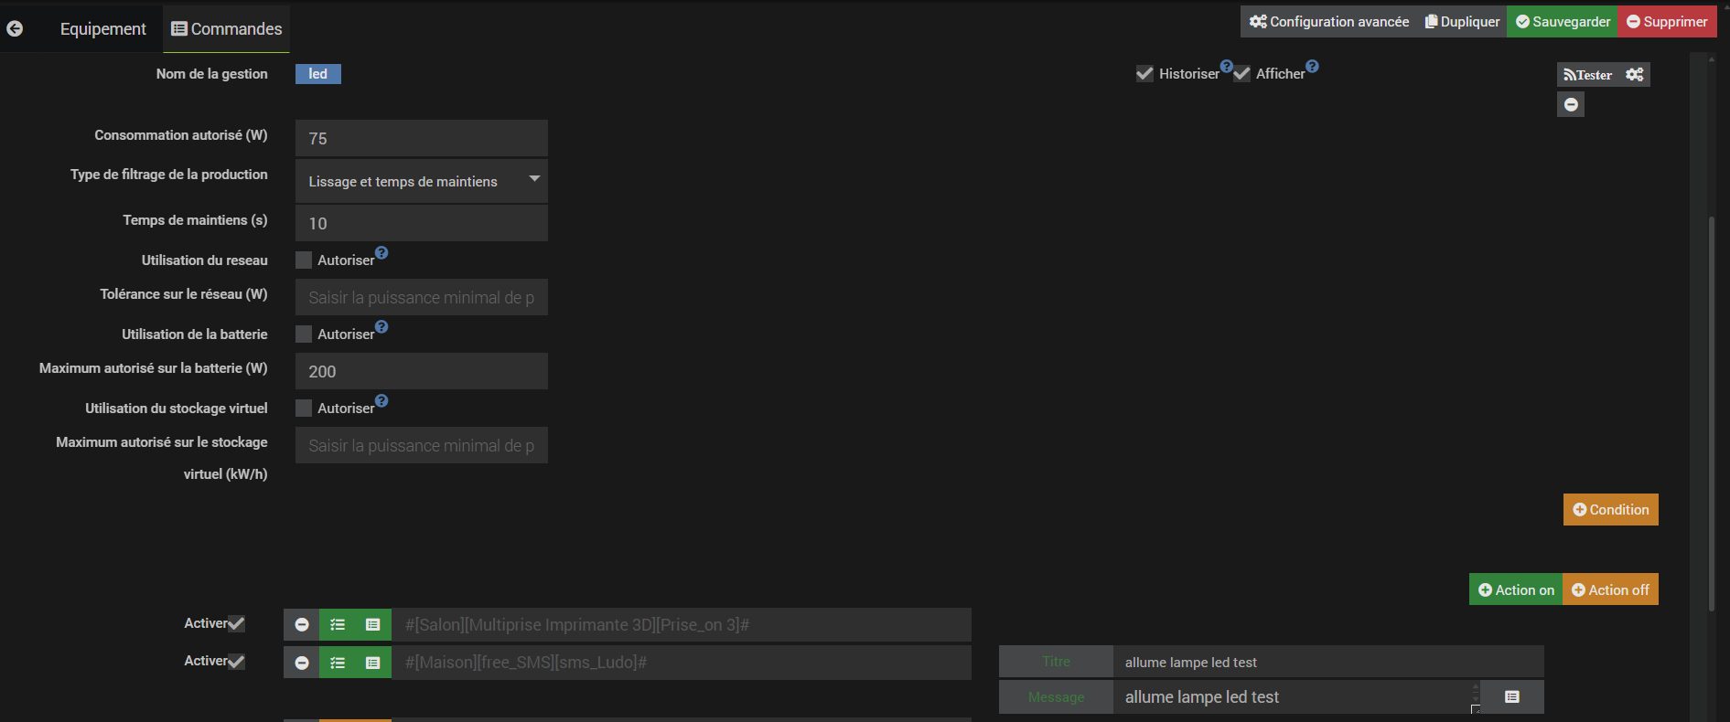The width and height of the screenshot is (1730, 722).
Task: Click the free_SMS sms_Ludo command field
Action: click(682, 663)
